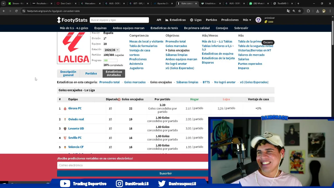This screenshot has width=334, height=188.
Task: Open Sobresalir in the navigation bar
Action: (241, 28)
